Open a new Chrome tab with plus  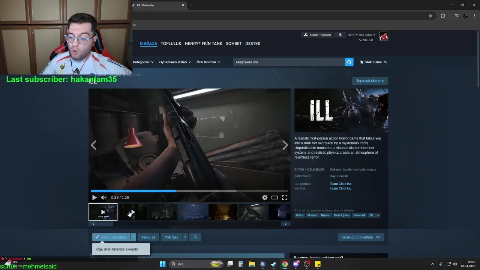tap(192, 5)
